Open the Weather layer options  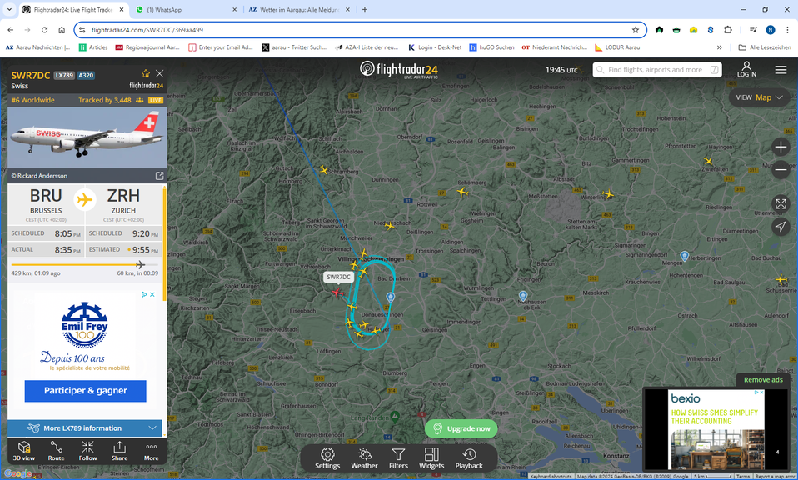[364, 458]
